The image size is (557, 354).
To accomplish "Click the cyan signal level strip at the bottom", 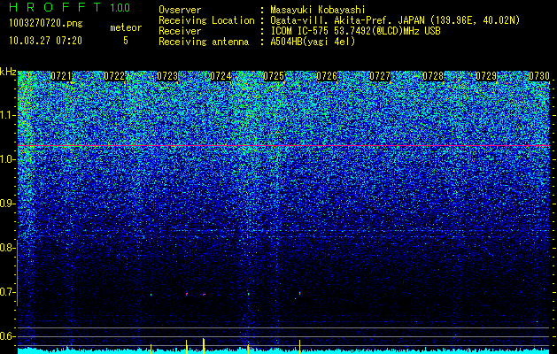I will pos(283,350).
